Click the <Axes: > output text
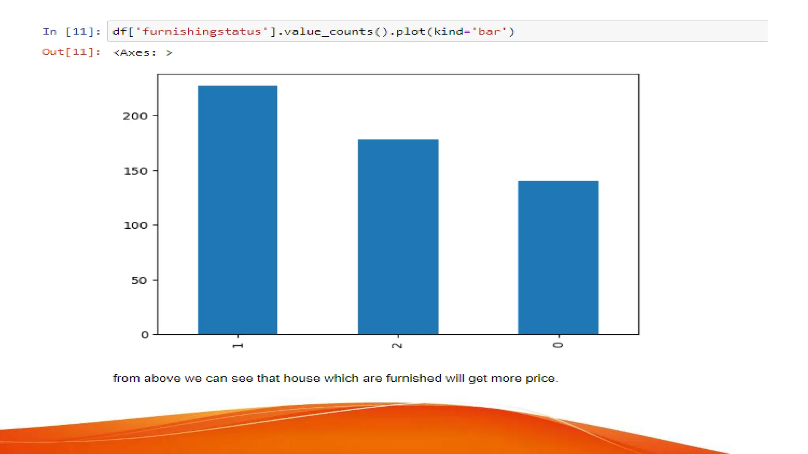The image size is (808, 454). [142, 53]
